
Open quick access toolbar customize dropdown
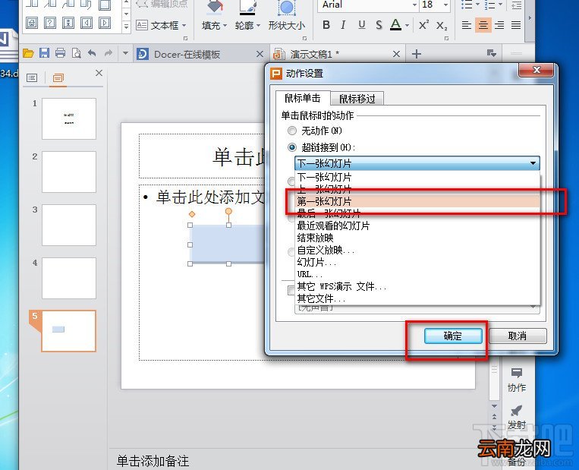125,53
